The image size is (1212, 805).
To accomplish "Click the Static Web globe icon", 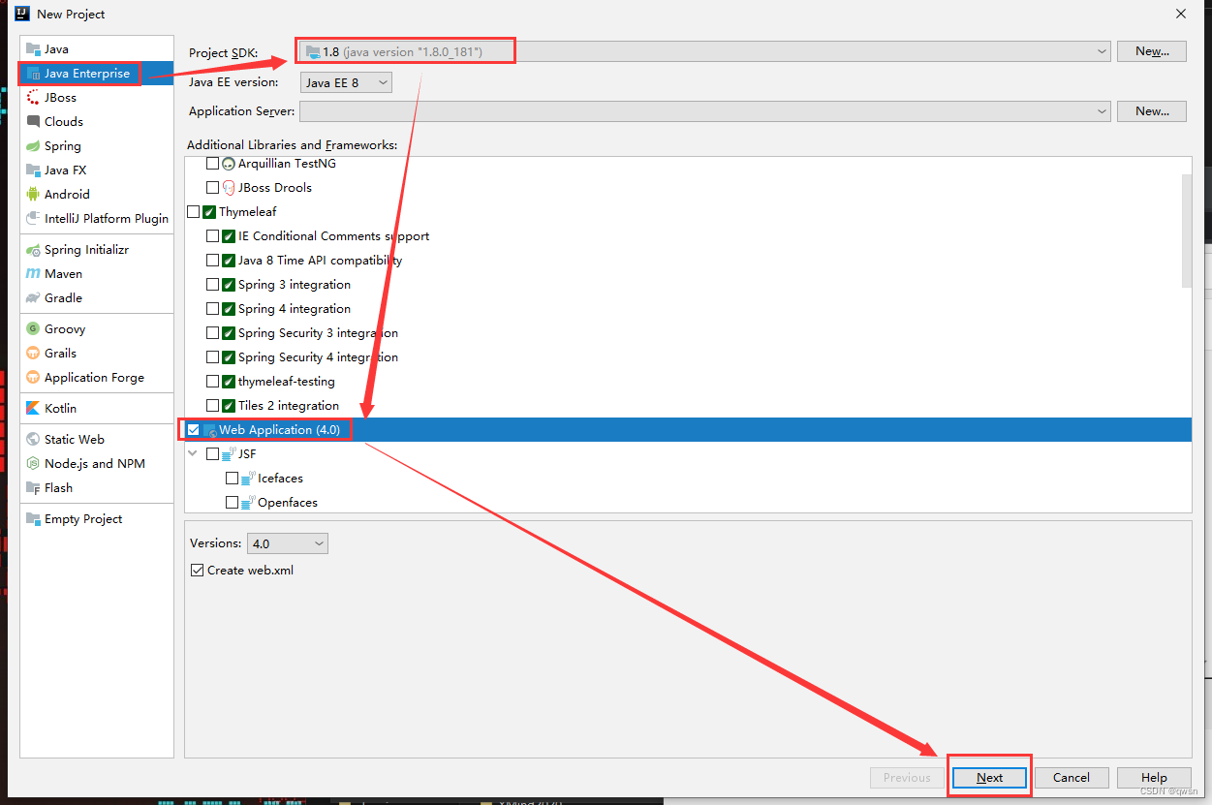I will pyautogui.click(x=34, y=439).
